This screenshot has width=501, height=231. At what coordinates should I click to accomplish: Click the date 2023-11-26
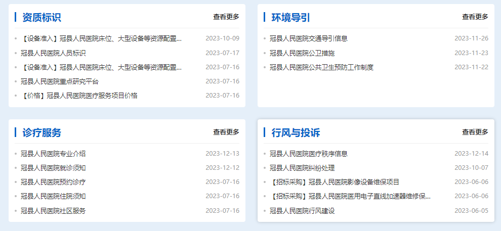[471, 38]
